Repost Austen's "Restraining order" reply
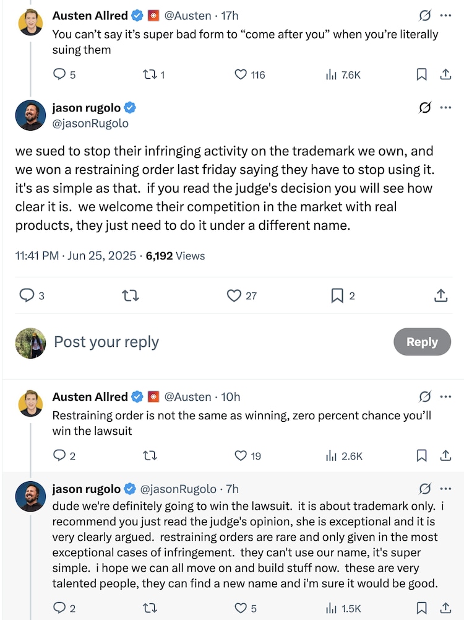 (149, 456)
